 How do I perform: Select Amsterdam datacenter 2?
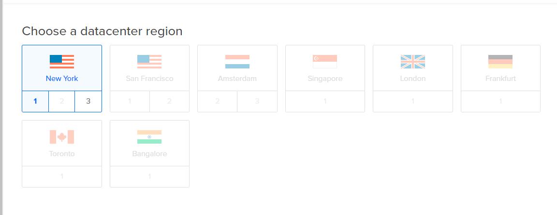[218, 101]
